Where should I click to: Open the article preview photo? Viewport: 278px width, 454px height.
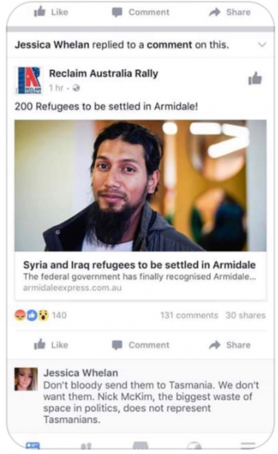141,186
